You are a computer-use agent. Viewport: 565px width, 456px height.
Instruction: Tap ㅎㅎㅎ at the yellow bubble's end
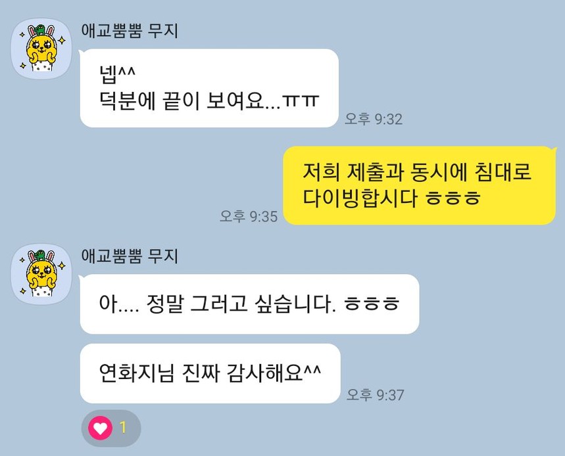pyautogui.click(x=453, y=198)
